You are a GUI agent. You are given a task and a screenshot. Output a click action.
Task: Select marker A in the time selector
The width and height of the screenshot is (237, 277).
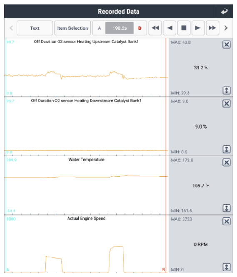99,28
